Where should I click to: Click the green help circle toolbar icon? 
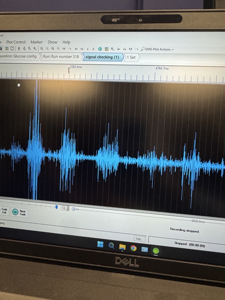(x=100, y=49)
